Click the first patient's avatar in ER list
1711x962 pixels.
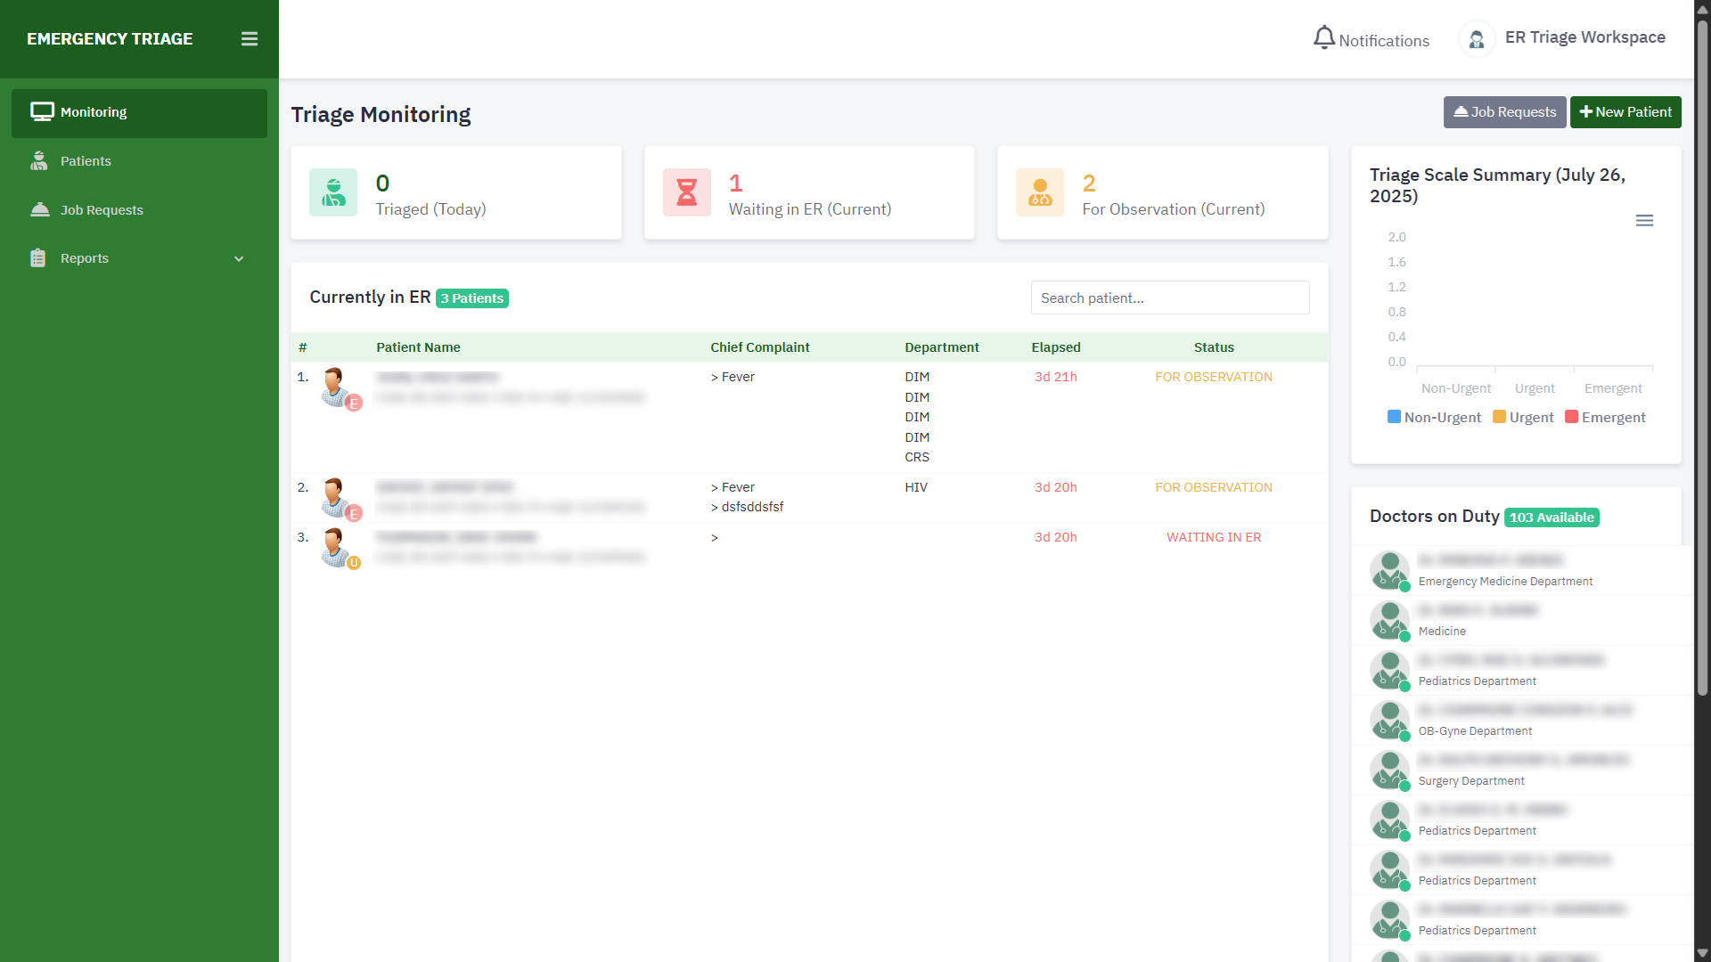(x=335, y=387)
